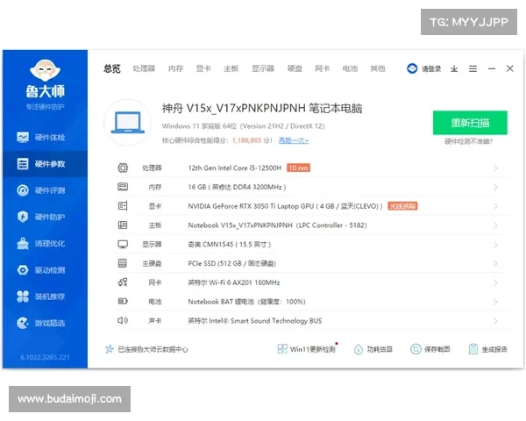526x421 pixels.
Task: Switch to 内存 tab
Action: coord(176,68)
